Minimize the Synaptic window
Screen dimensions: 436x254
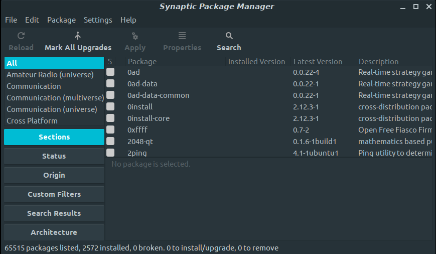click(403, 7)
